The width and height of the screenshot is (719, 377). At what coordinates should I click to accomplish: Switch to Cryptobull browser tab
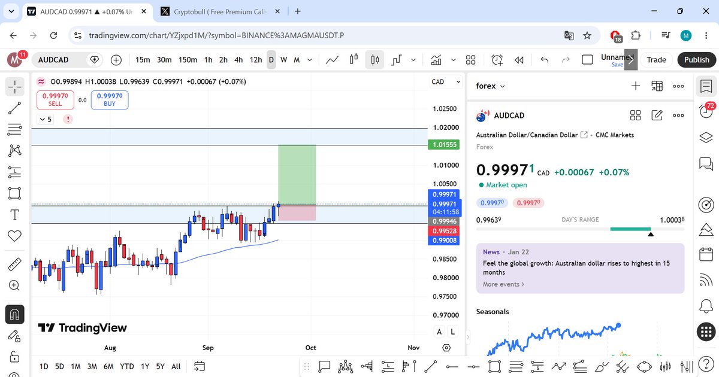(220, 11)
